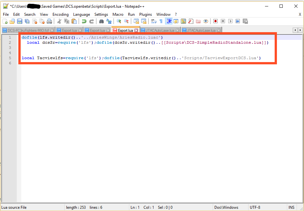Click the Print toolbar icon

(49, 21)
